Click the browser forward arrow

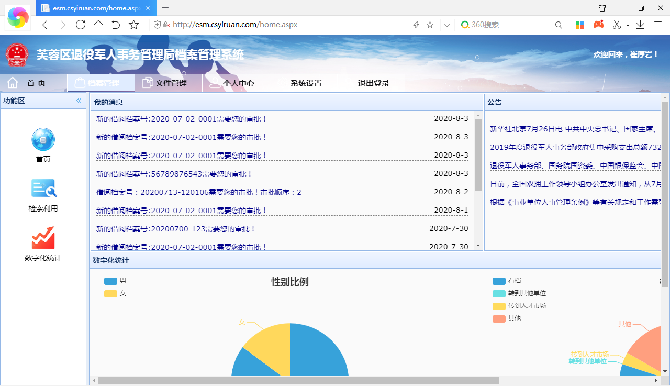pyautogui.click(x=63, y=25)
